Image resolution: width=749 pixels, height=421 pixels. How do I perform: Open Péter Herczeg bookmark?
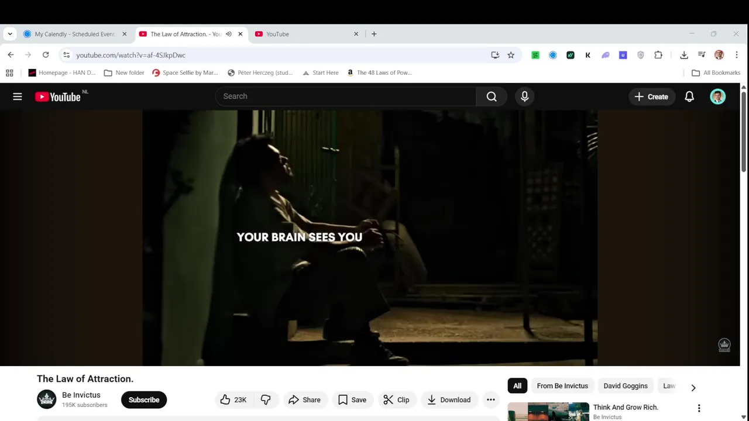click(260, 73)
